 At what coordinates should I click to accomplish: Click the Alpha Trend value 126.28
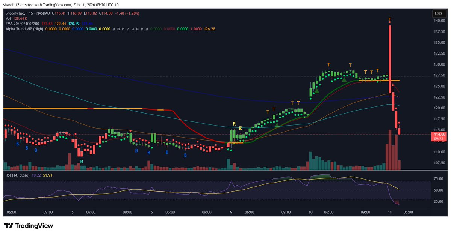[x=209, y=29]
